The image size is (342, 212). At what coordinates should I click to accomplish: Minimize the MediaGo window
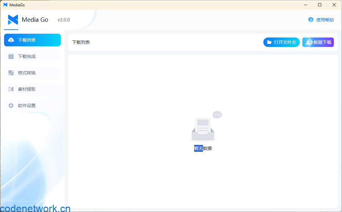305,5
